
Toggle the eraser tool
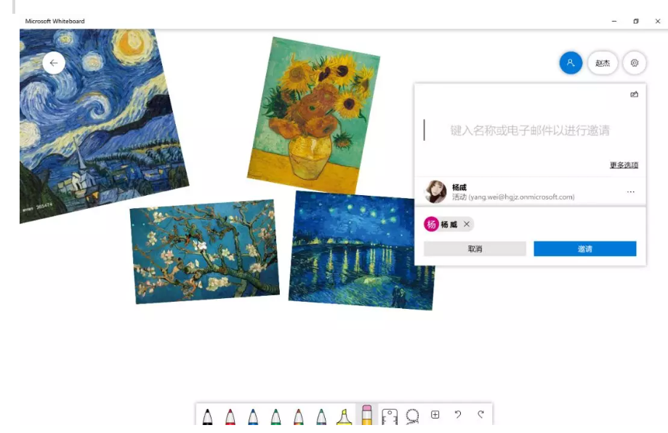pyautogui.click(x=367, y=415)
